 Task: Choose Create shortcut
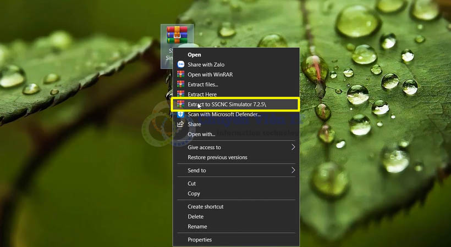click(x=206, y=206)
